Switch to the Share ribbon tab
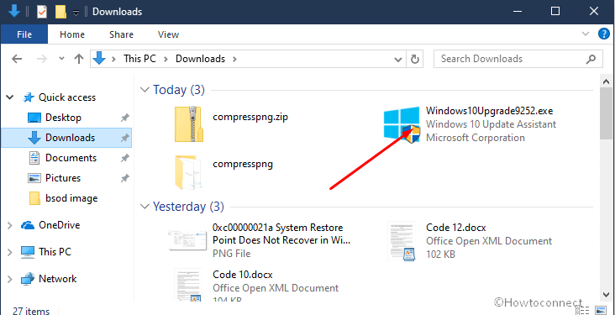The width and height of the screenshot is (615, 315). 121,34
